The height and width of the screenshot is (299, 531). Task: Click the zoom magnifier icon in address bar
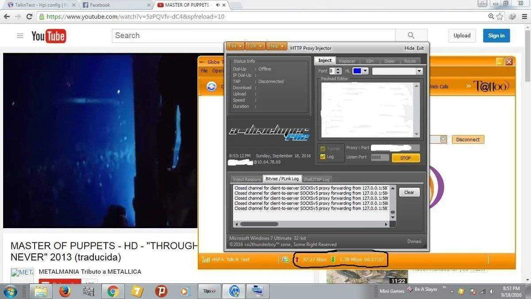[x=491, y=16]
